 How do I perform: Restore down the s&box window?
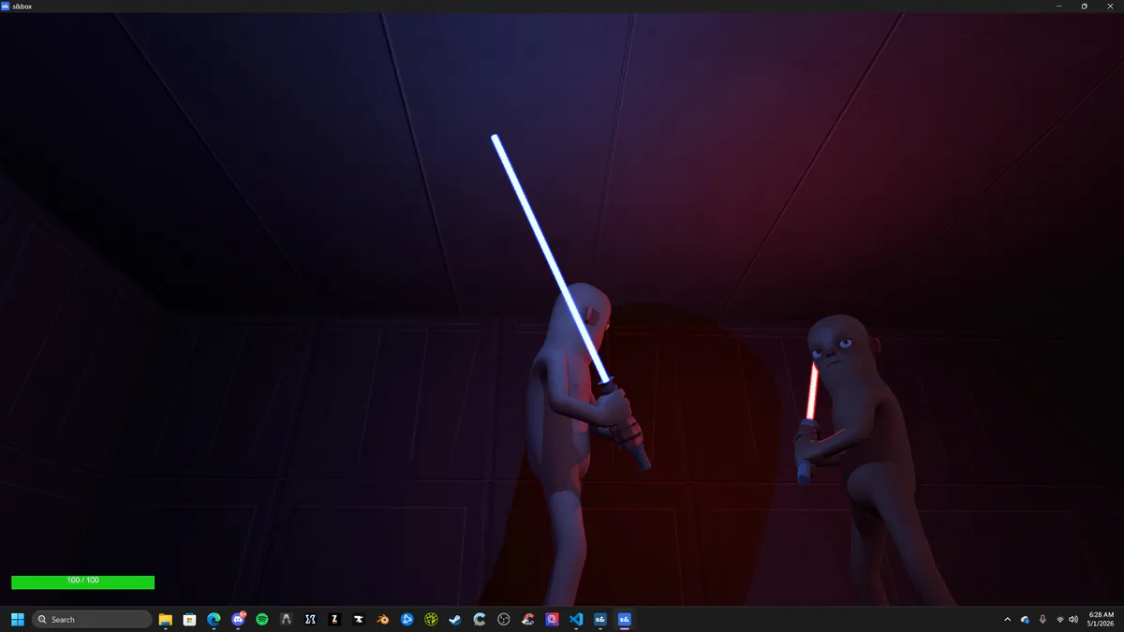pyautogui.click(x=1085, y=6)
